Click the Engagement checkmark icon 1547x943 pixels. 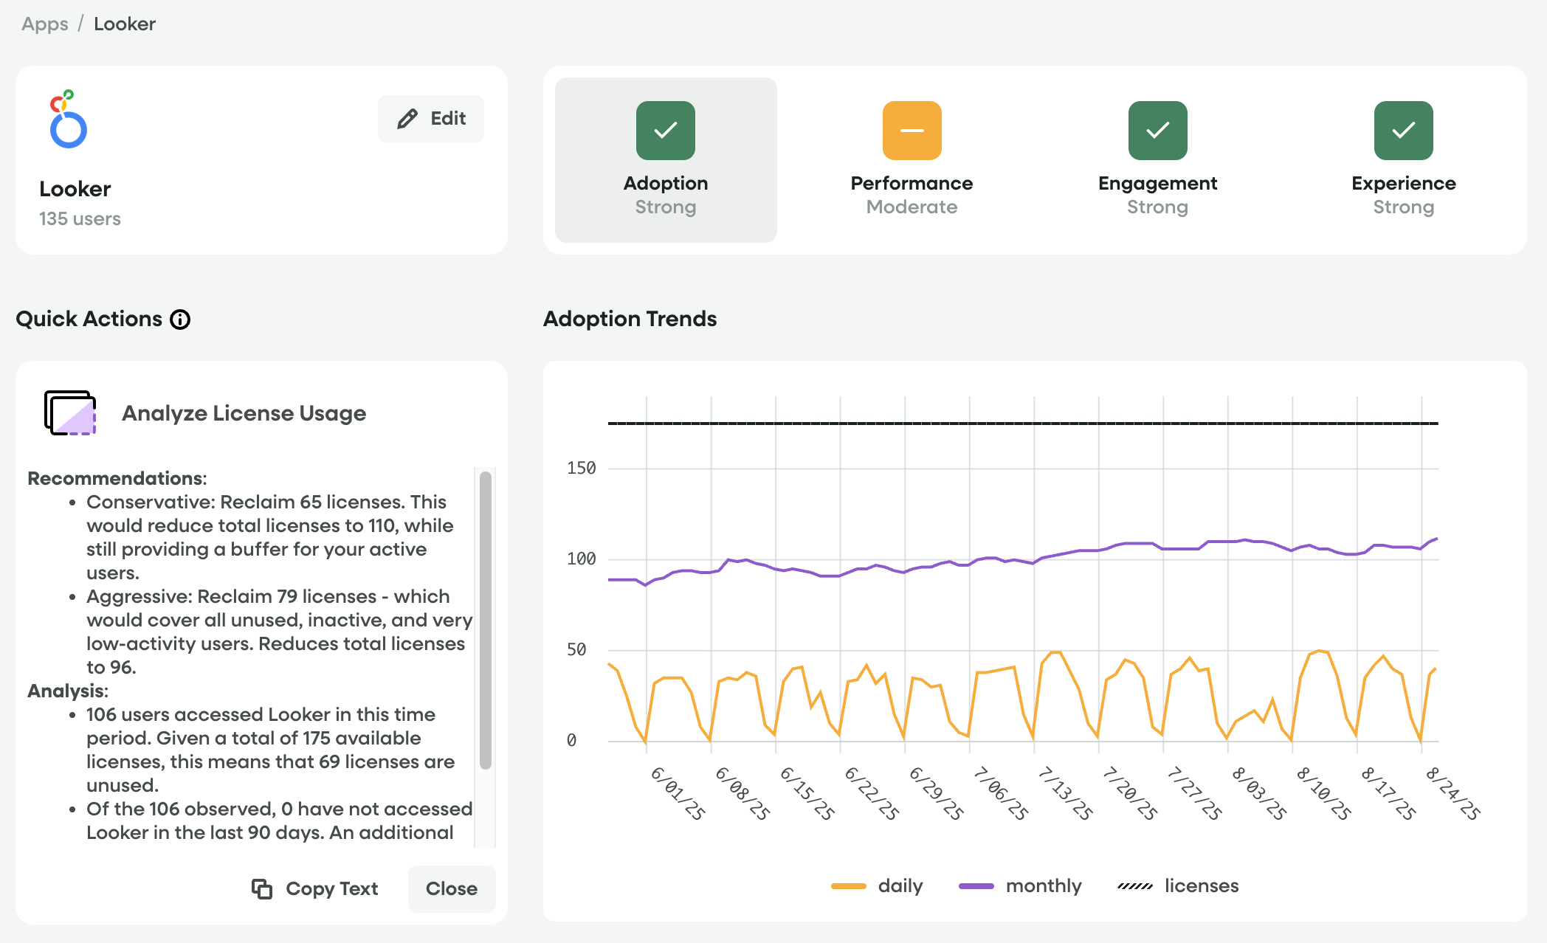coord(1157,130)
